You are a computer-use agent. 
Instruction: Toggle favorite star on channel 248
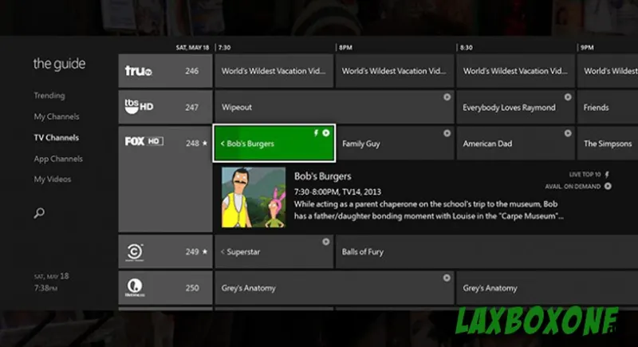(x=205, y=144)
